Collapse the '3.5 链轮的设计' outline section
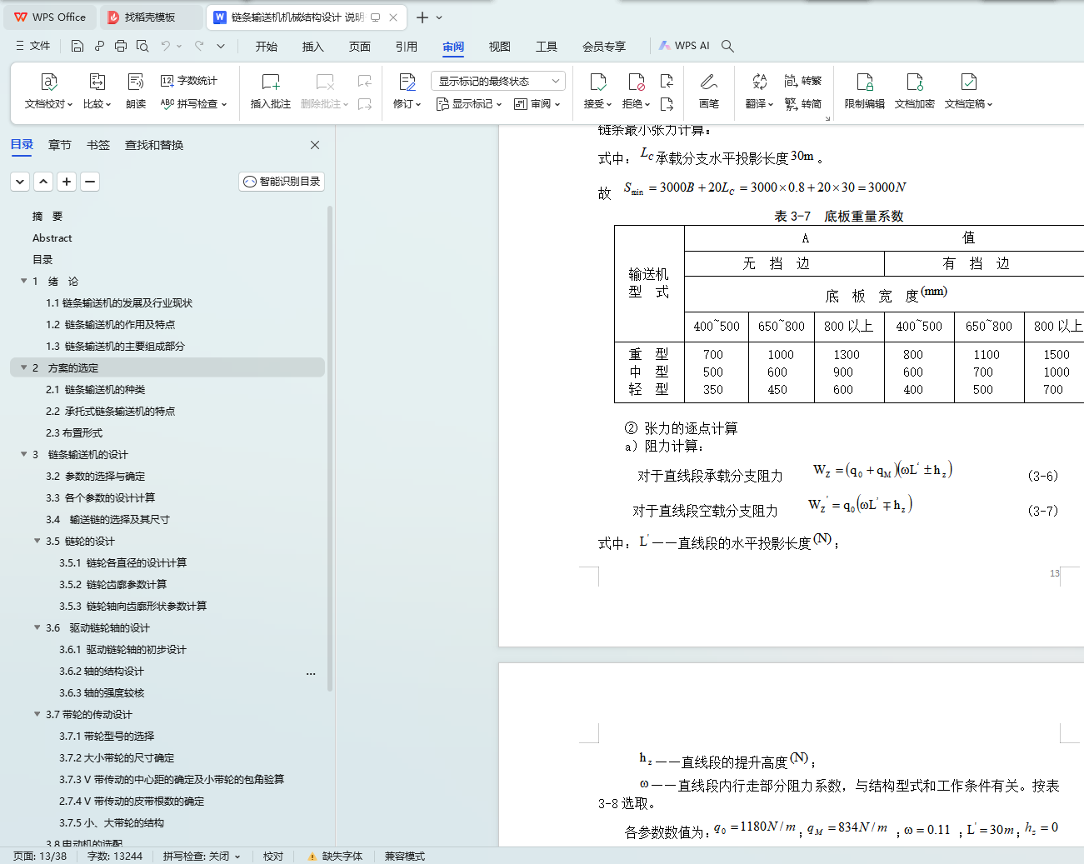Screen dimensions: 1084x864 [37, 541]
